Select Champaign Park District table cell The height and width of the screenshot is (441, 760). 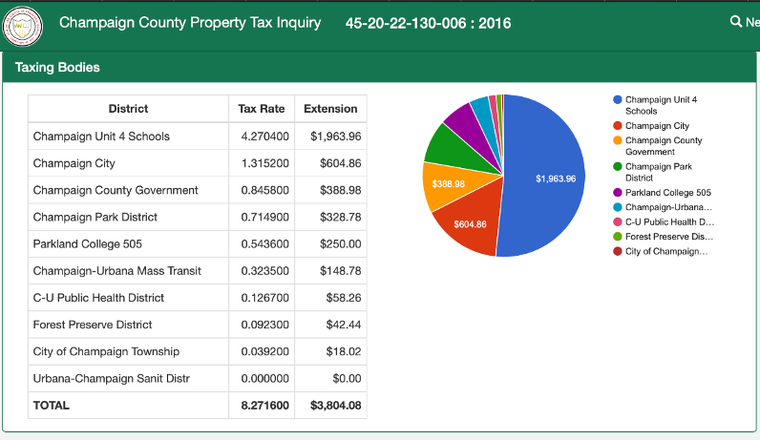128,217
